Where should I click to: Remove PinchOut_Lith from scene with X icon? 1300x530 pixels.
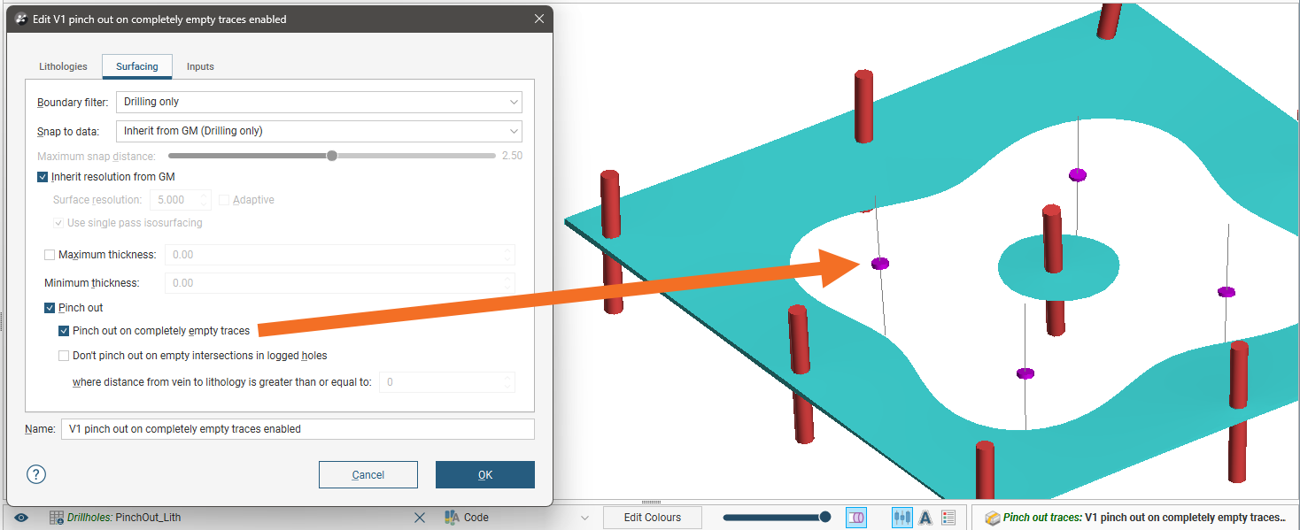click(x=420, y=518)
